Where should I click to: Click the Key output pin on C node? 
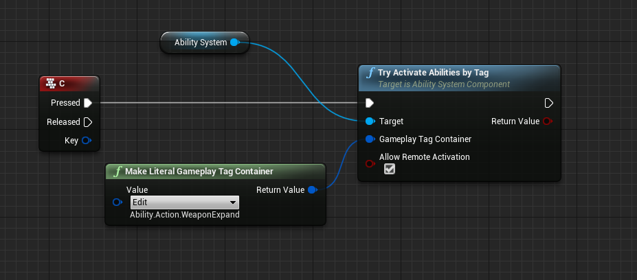click(86, 141)
